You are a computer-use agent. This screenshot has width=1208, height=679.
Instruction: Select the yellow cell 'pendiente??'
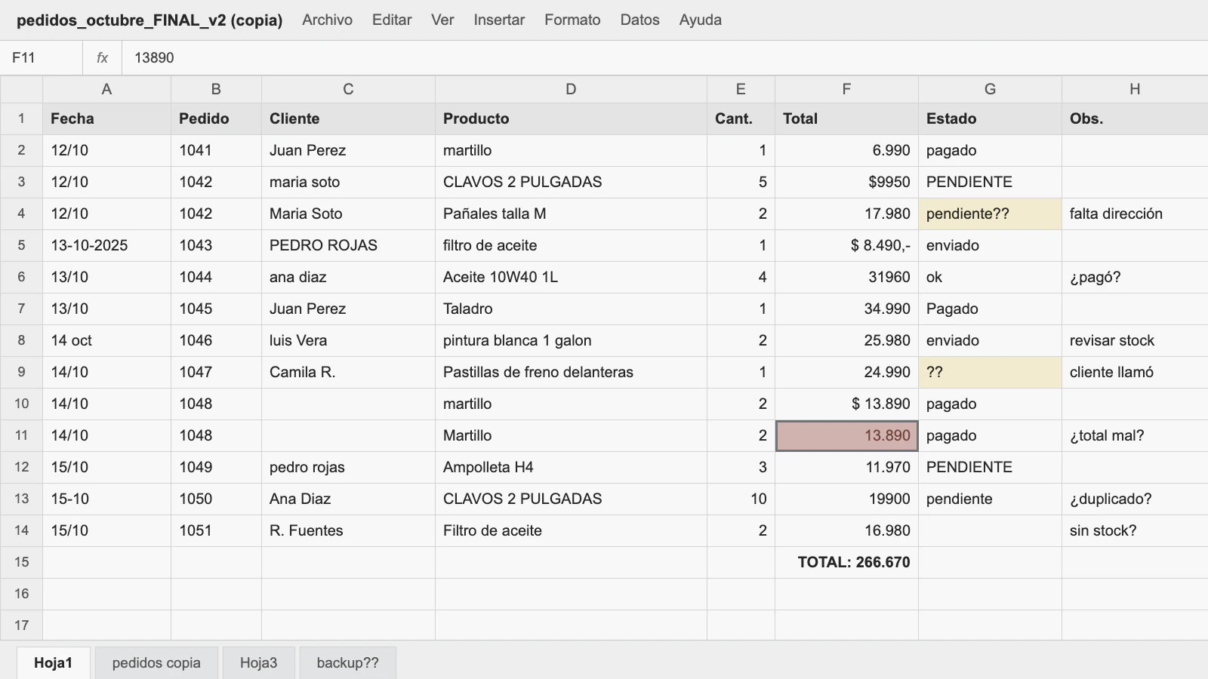(990, 214)
